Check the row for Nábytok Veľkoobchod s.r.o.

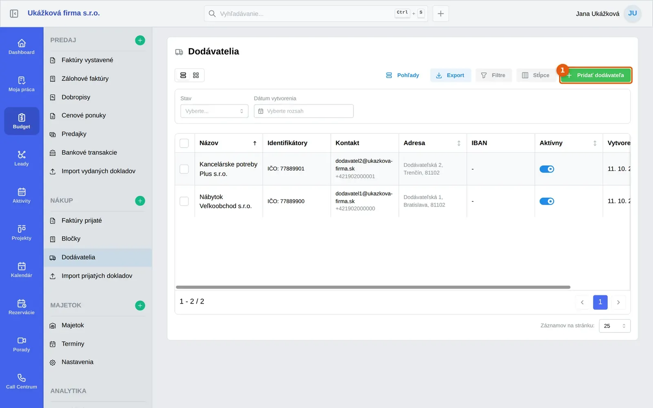pos(184,201)
